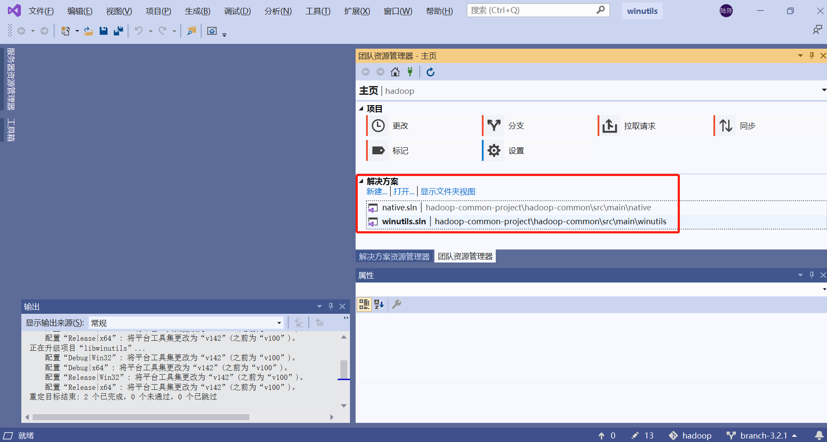Click the 13 pending changes indicator
Screen dimensions: 827x442
[642, 435]
